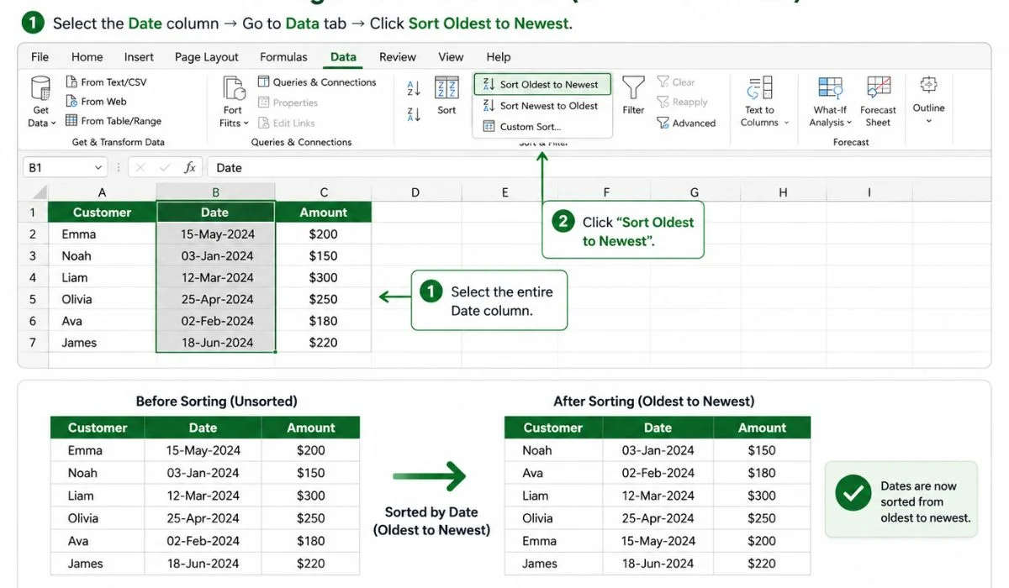Open the Fort Filts dropdown
1009x588 pixels.
pyautogui.click(x=233, y=102)
